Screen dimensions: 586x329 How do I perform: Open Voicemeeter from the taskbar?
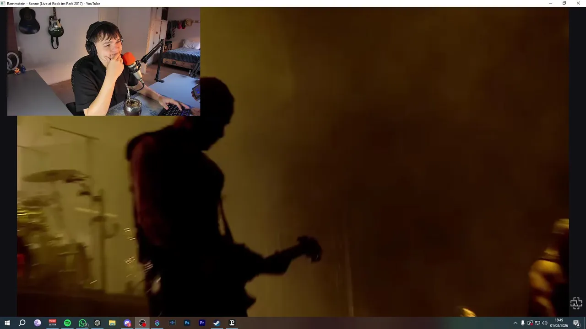pos(52,323)
